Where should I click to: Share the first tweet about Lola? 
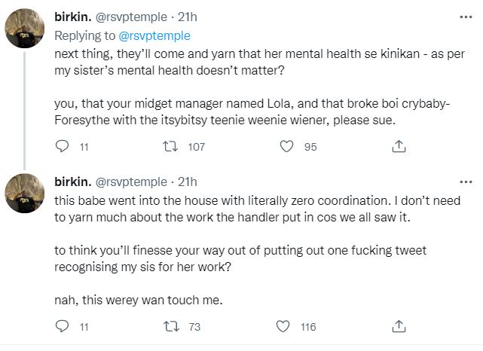click(x=399, y=147)
